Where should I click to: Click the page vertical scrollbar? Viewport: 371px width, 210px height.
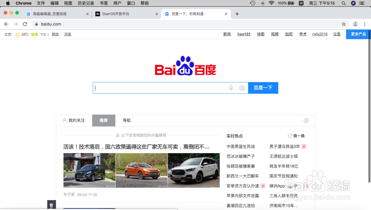(369, 106)
